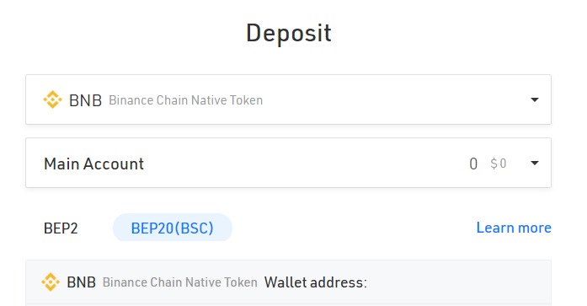
Task: Click blank space inside Main Account box
Action: click(x=300, y=163)
